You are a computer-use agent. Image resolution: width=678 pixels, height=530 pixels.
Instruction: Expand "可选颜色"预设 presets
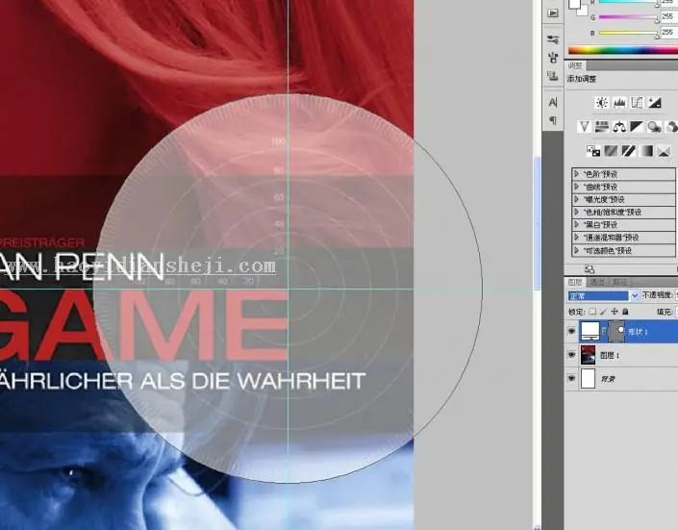pyautogui.click(x=576, y=250)
